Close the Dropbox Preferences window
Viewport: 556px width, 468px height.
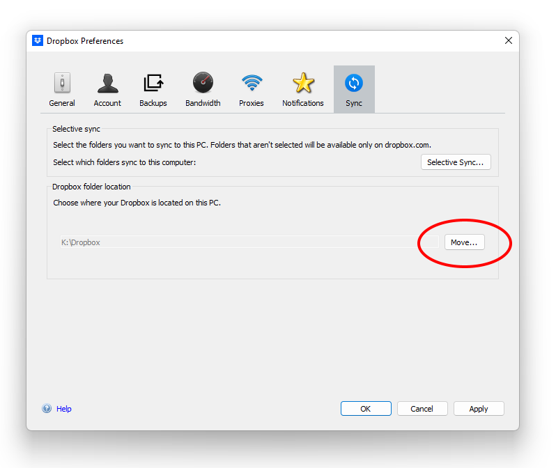[x=509, y=40]
